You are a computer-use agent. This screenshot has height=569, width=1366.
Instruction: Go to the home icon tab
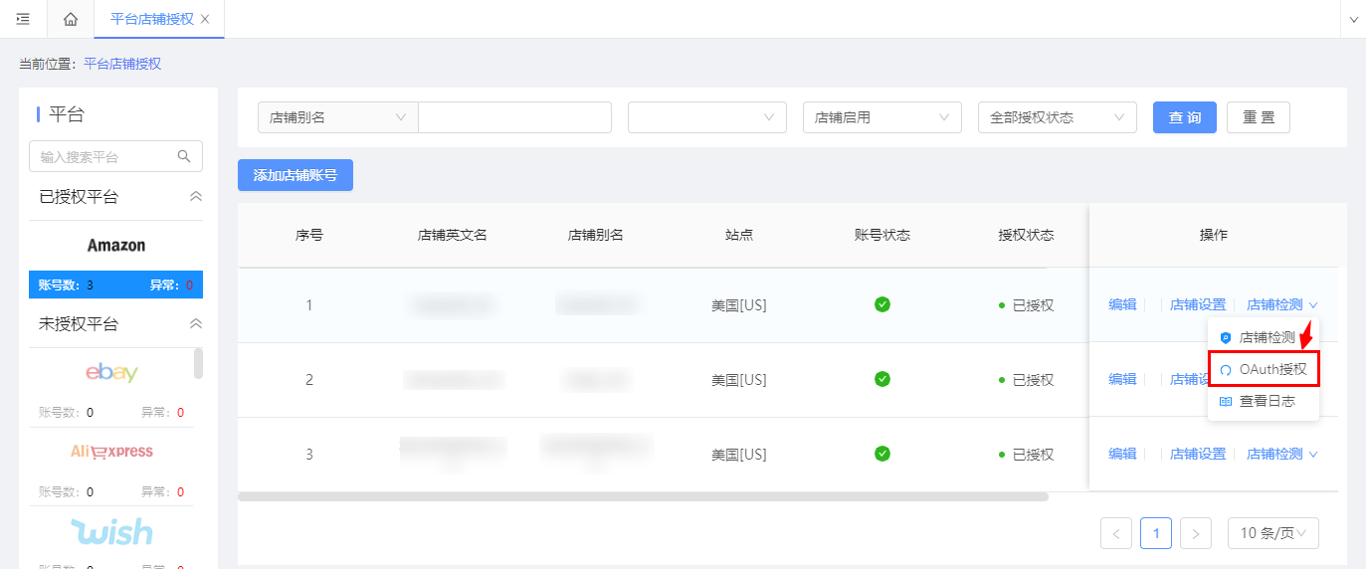tap(71, 19)
